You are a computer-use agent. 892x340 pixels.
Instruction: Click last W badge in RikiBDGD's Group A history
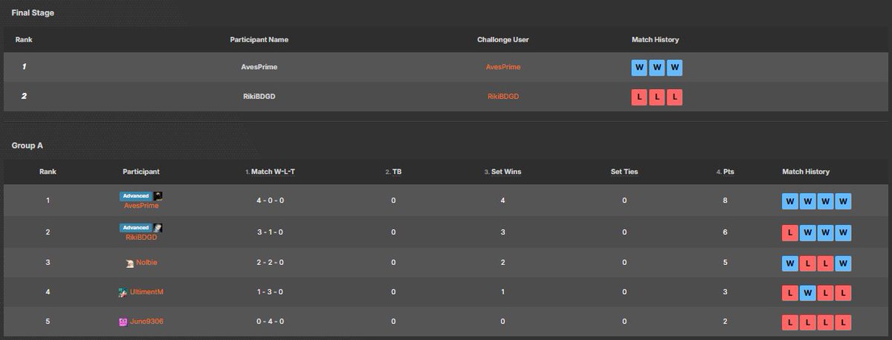click(x=843, y=233)
